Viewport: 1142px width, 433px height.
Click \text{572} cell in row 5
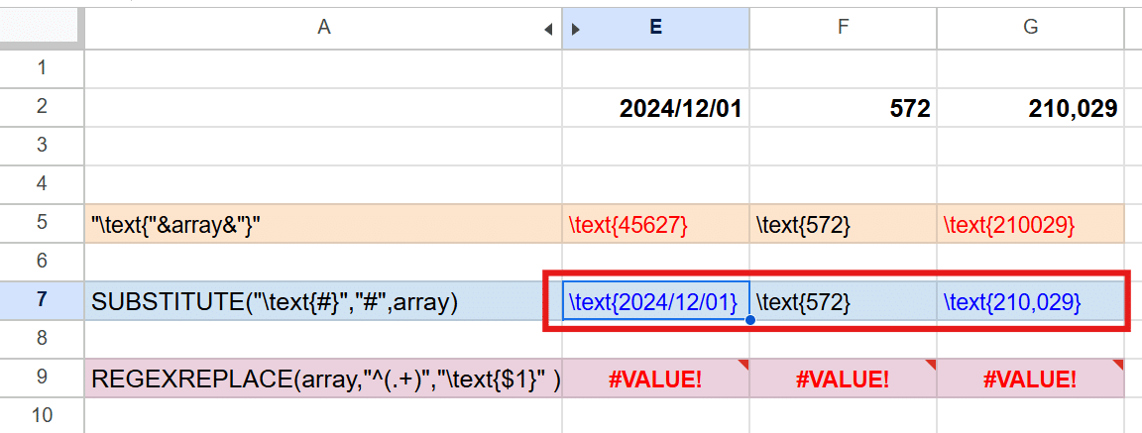[x=843, y=224]
